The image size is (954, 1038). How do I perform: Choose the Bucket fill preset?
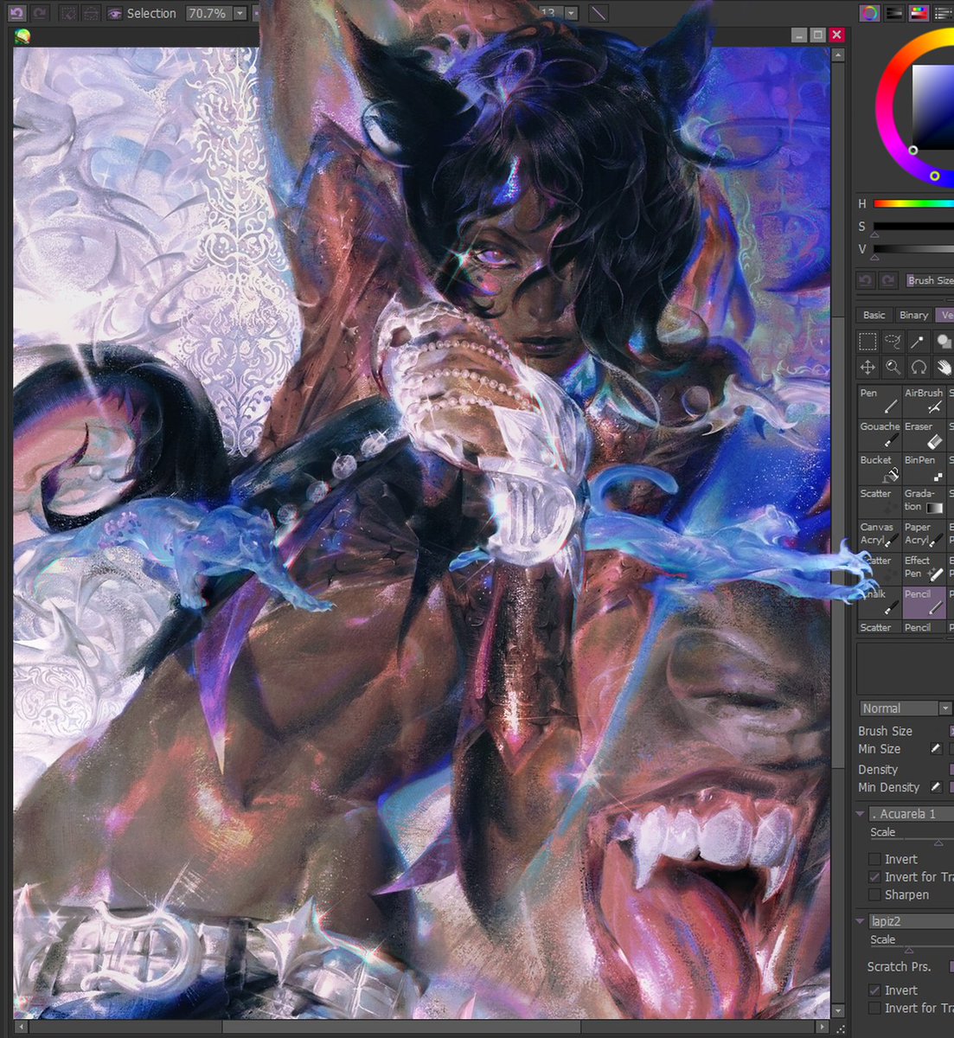[879, 467]
